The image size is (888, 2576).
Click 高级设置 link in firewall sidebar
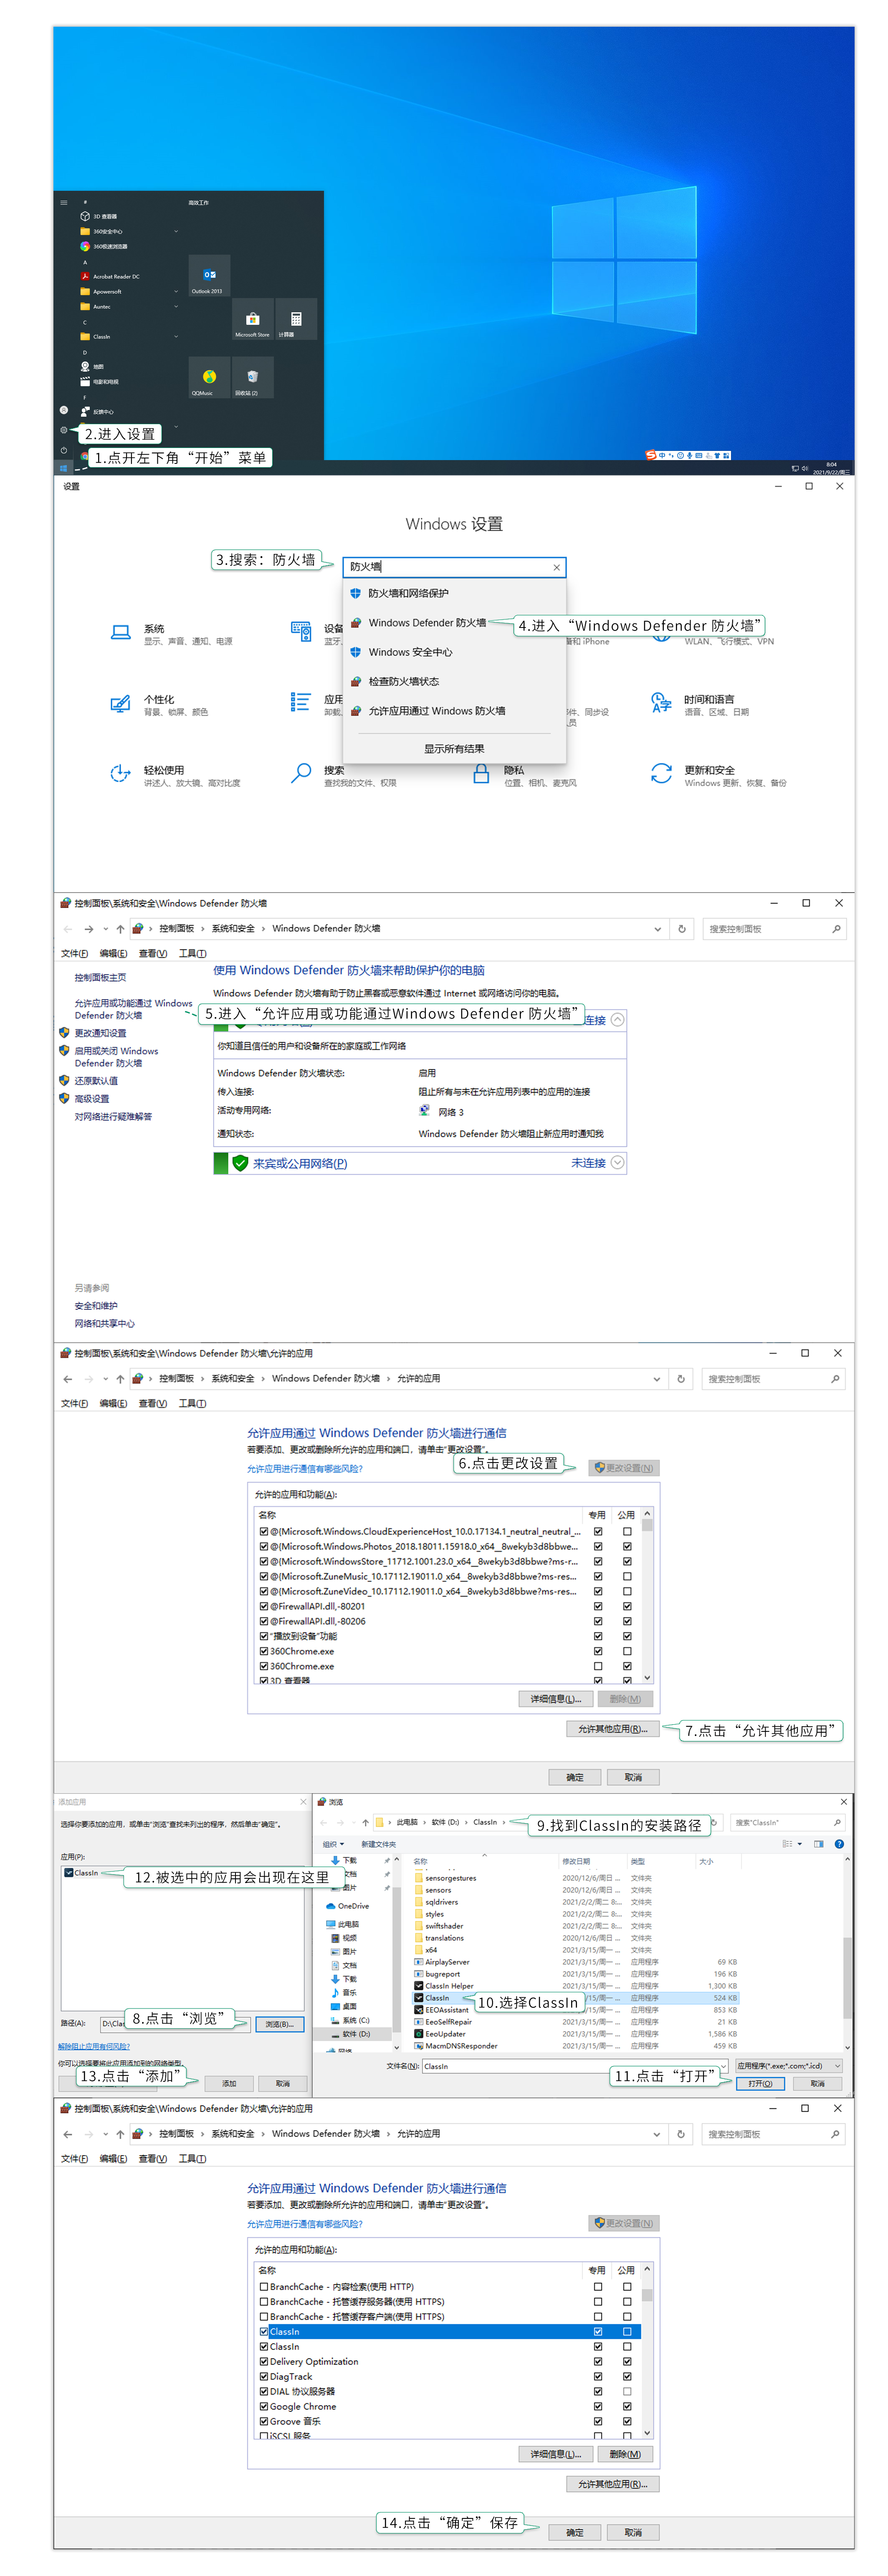click(92, 1098)
